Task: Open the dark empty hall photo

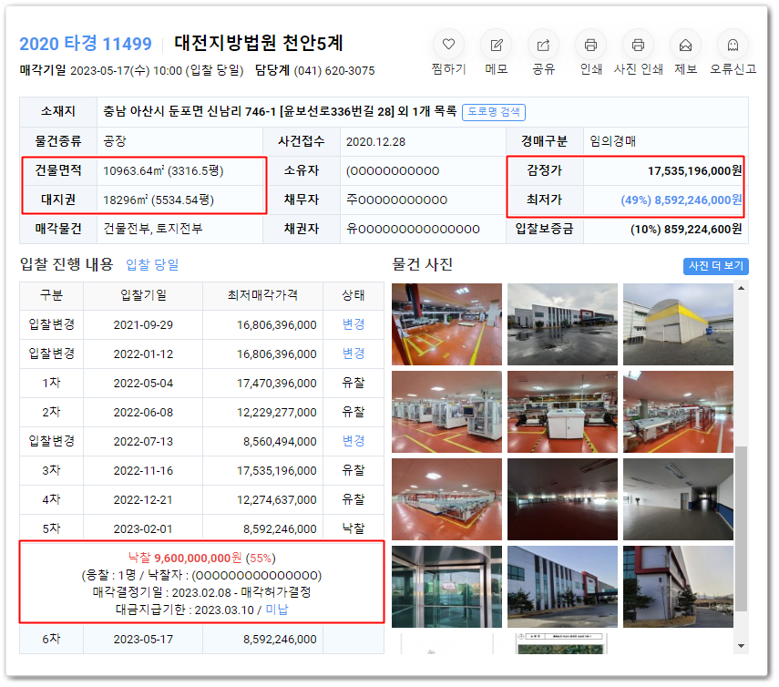Action: [x=562, y=499]
